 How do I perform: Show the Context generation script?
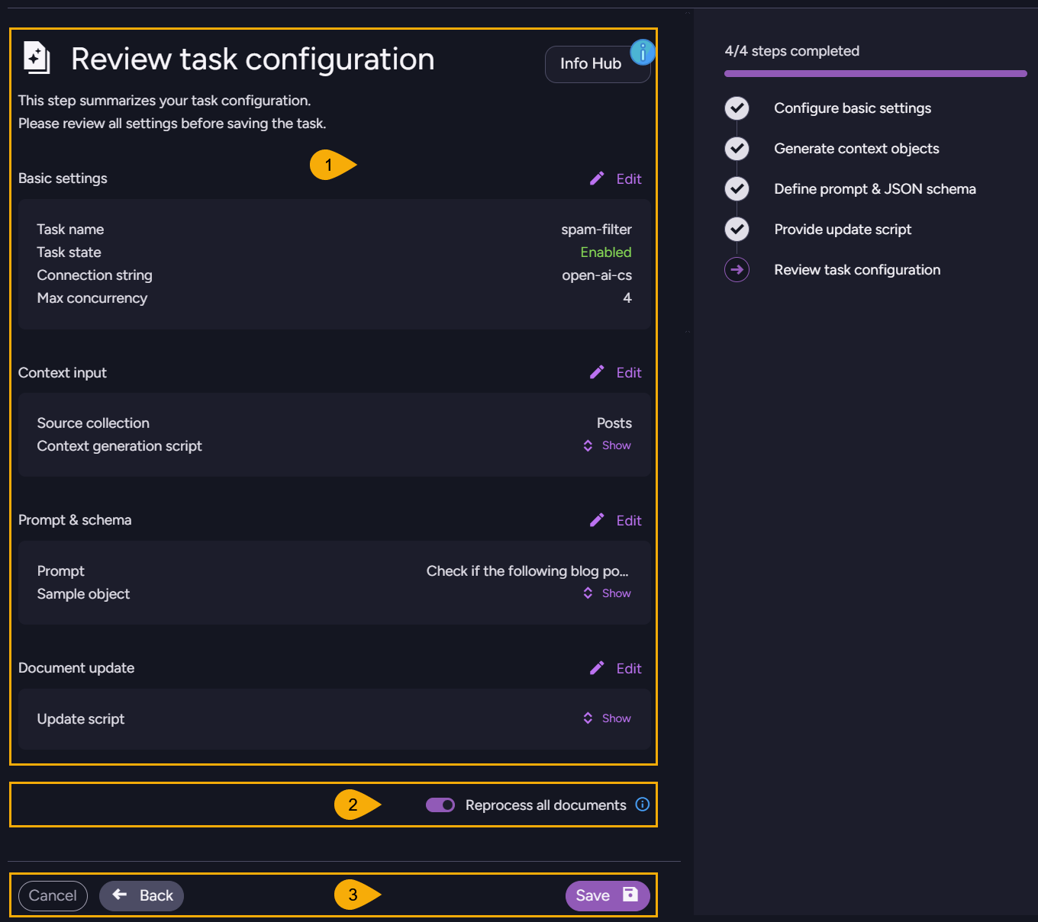tap(607, 445)
